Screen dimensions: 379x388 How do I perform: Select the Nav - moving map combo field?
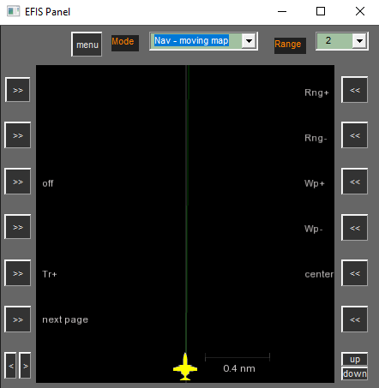click(203, 41)
